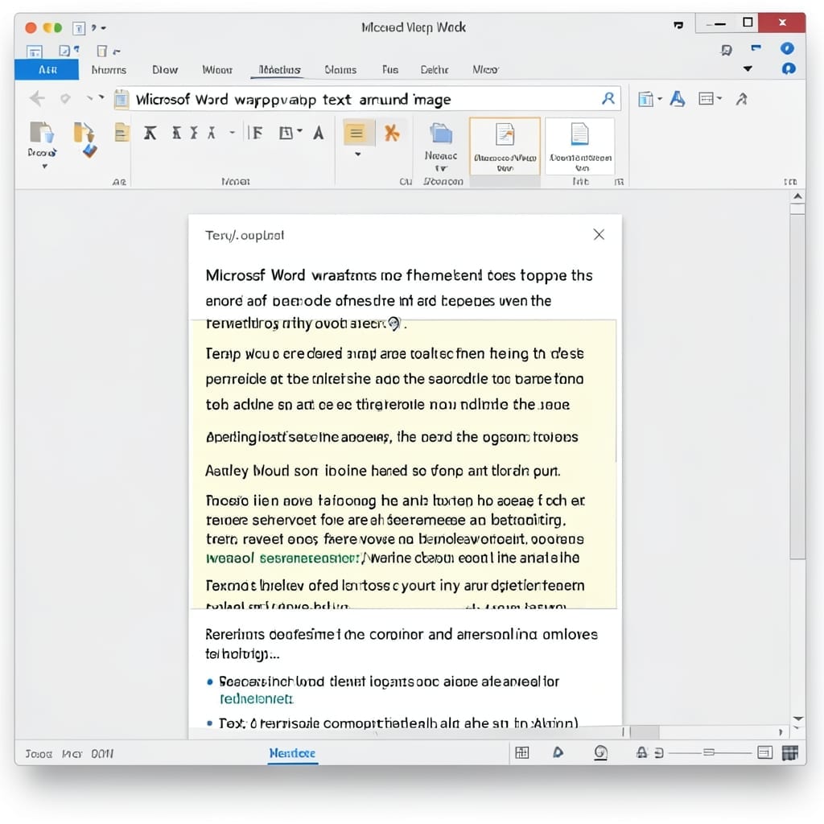Click the grid icon in the status bar
824x824 pixels.
(521, 752)
